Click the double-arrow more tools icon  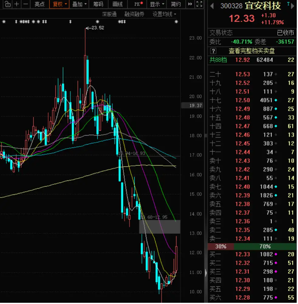click(190, 4)
